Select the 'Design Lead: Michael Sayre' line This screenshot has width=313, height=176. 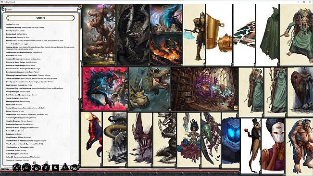point(16,34)
